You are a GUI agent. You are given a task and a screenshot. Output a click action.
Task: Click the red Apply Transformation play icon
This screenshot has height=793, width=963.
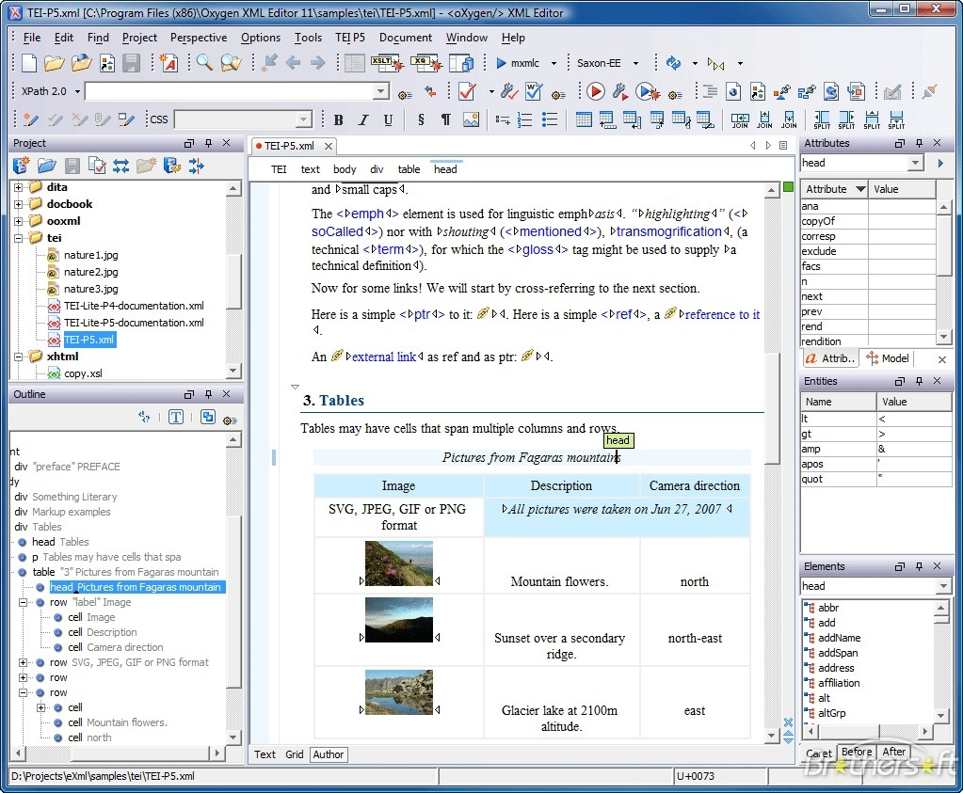click(x=595, y=91)
